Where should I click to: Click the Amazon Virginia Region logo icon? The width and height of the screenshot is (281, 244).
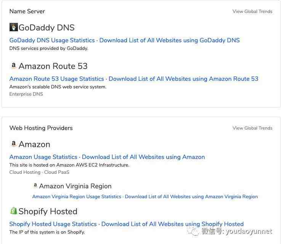(35, 186)
